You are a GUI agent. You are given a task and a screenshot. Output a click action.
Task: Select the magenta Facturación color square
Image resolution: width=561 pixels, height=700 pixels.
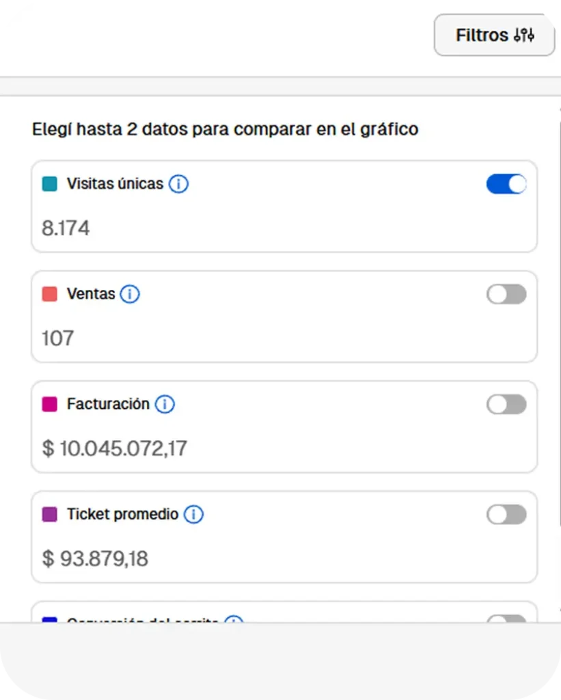pos(50,404)
